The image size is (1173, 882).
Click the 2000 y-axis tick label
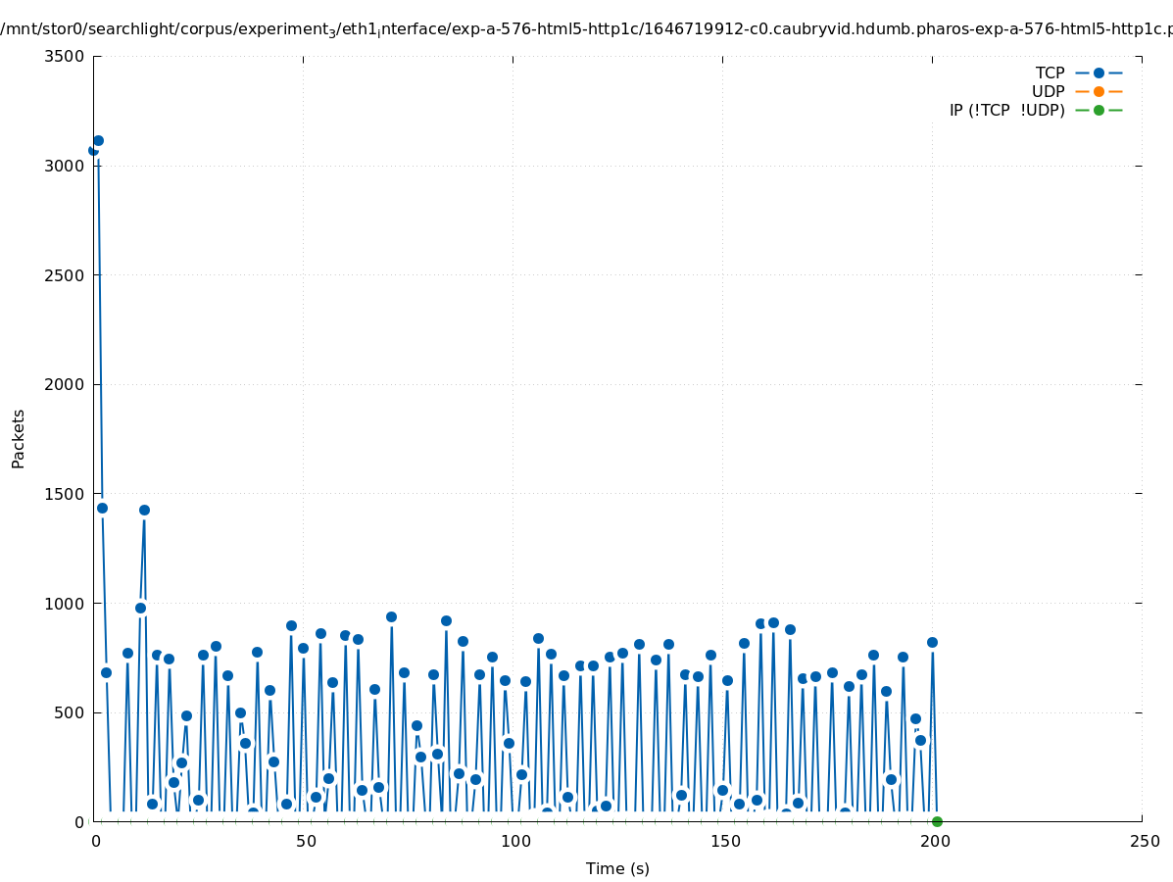(x=65, y=384)
